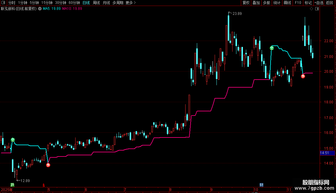This screenshot has height=193, width=336.
Task: Click the 联泓新科(日线.前复权) chart title
Action: [x=19, y=9]
